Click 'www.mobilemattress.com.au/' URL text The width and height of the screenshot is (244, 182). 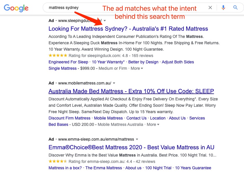pos(85,83)
